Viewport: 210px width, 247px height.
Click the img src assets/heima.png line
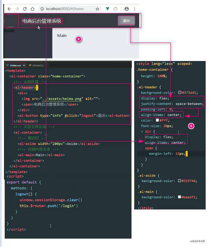(61, 99)
